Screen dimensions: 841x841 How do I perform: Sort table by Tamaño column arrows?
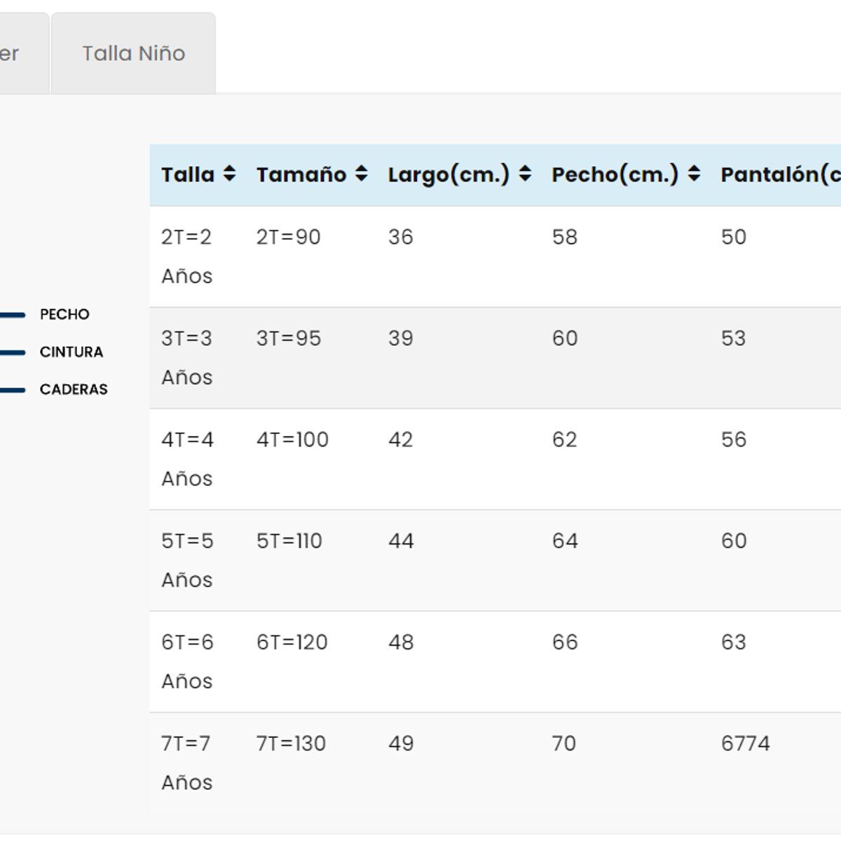361,174
